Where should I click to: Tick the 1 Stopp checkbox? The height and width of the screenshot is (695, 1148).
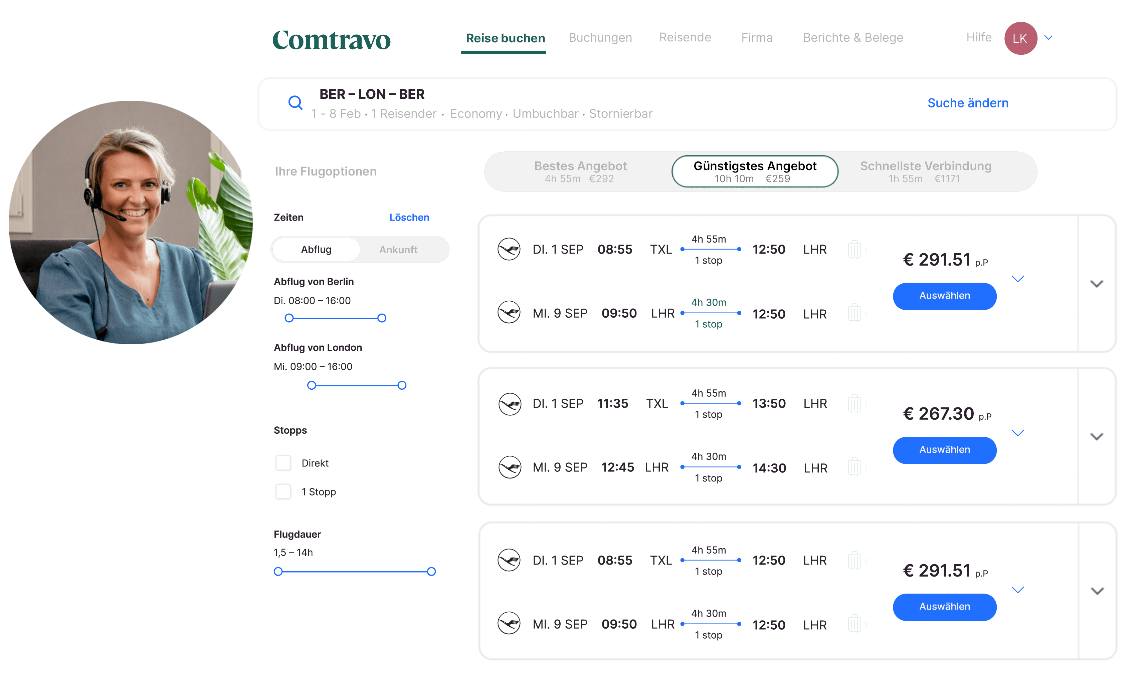coord(283,491)
